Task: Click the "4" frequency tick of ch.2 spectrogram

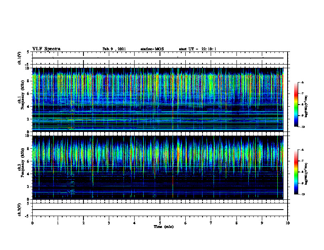Action: [29, 174]
